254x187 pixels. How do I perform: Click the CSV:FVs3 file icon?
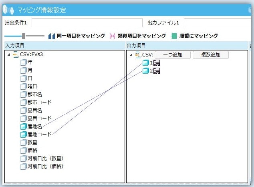[x=16, y=54]
